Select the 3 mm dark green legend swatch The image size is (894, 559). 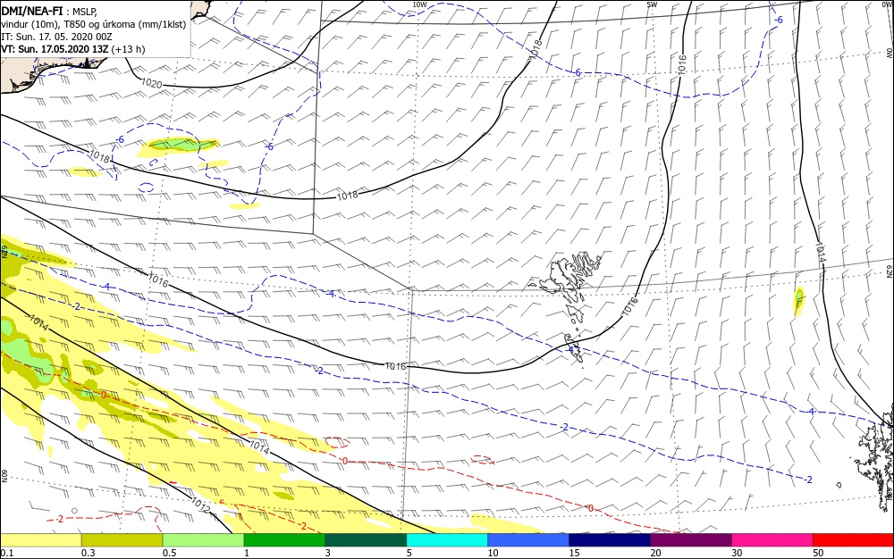366,540
